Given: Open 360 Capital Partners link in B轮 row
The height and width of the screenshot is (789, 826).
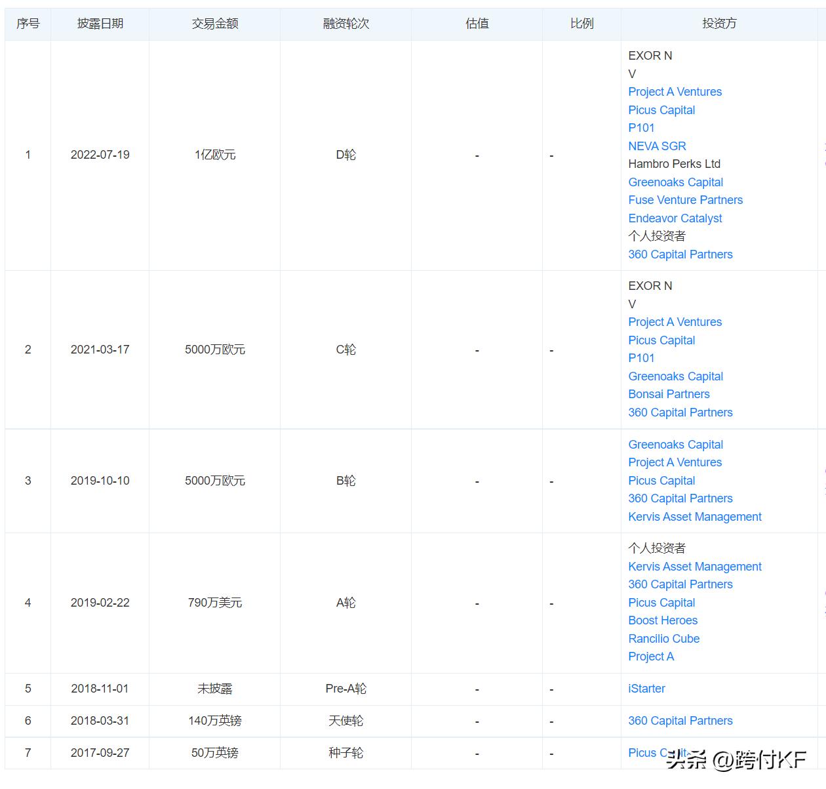Looking at the screenshot, I should coord(680,498).
